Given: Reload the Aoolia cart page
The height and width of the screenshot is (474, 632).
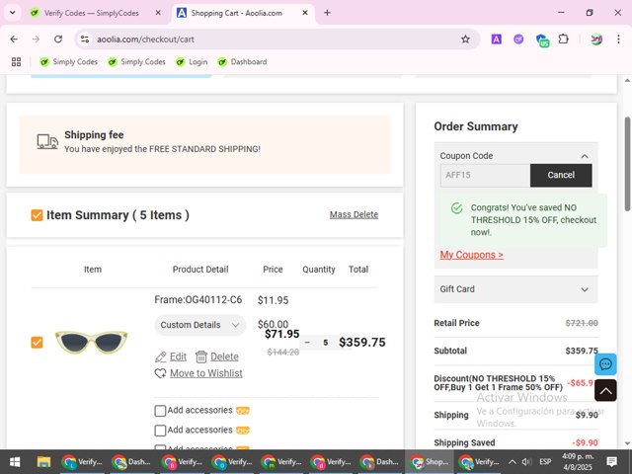Looking at the screenshot, I should pyautogui.click(x=58, y=39).
